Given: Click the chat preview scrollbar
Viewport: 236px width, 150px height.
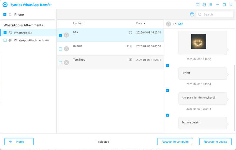Looking at the screenshot, I should pos(234,98).
